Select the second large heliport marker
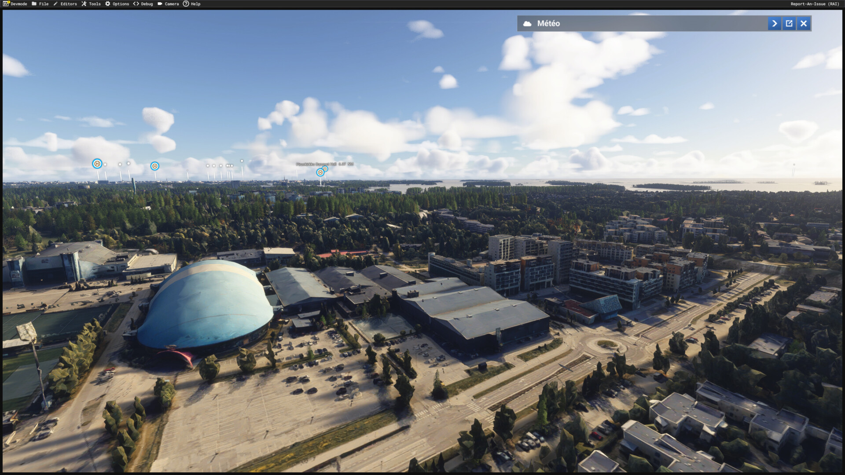 [x=154, y=166]
